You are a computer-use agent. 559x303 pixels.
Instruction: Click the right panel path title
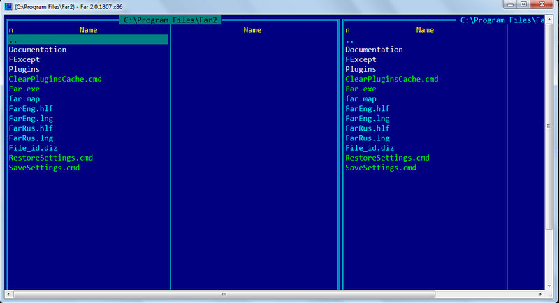502,20
